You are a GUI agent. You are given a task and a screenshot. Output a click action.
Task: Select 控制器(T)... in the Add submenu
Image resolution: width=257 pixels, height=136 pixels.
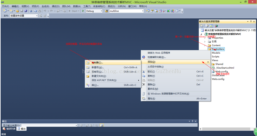pos(113,63)
